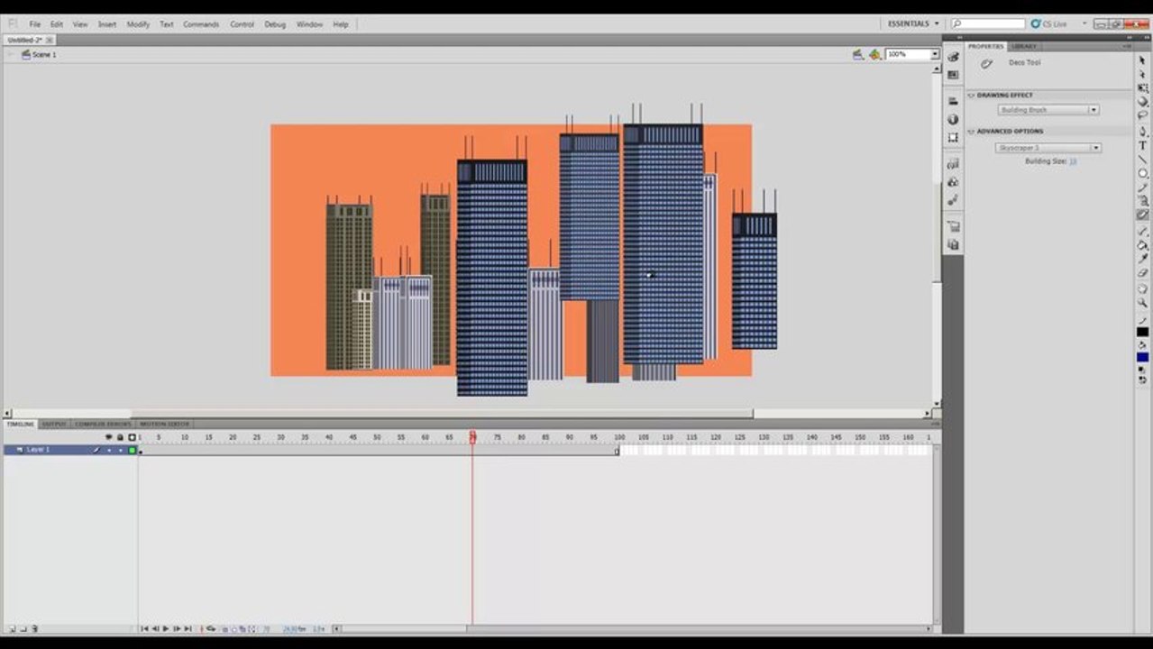
Task: Open the stage zoom 100% dropdown
Action: (935, 54)
